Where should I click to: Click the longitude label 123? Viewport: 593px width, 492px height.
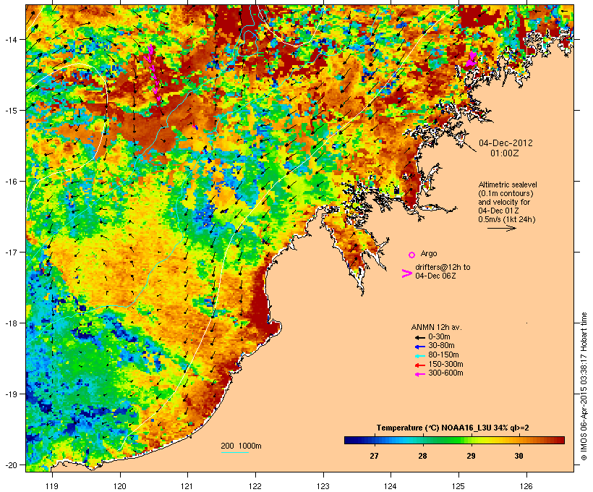(x=323, y=486)
